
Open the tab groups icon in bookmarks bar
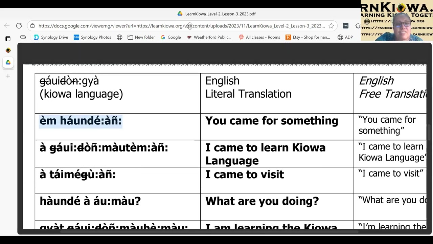(23, 37)
